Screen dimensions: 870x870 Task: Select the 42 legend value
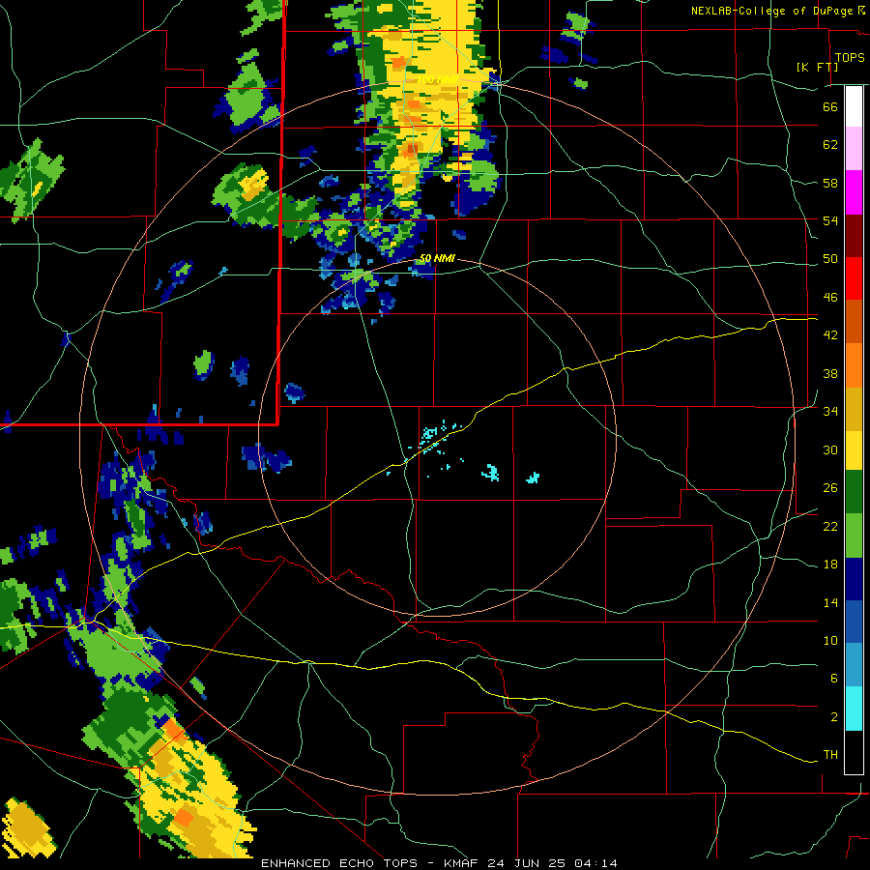[830, 335]
